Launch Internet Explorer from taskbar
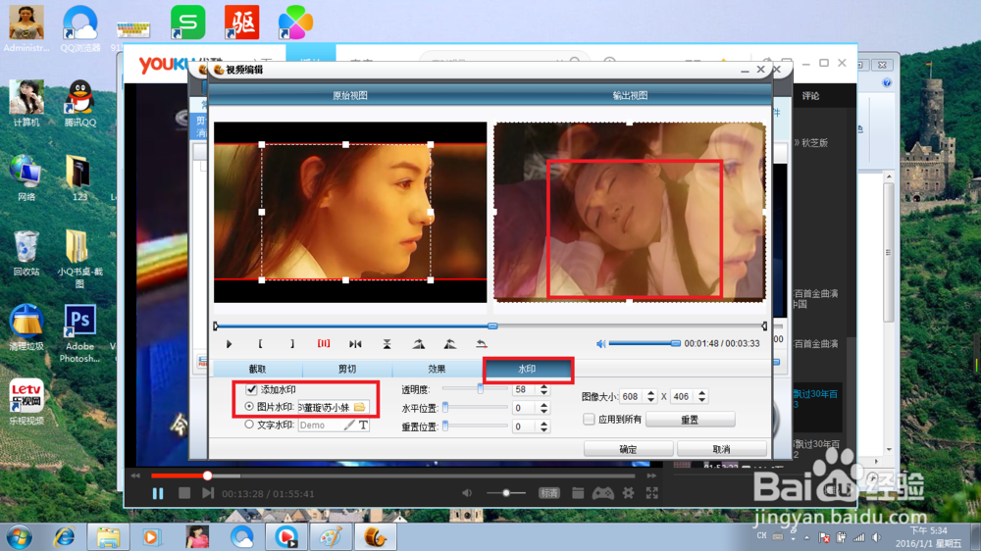 [64, 537]
